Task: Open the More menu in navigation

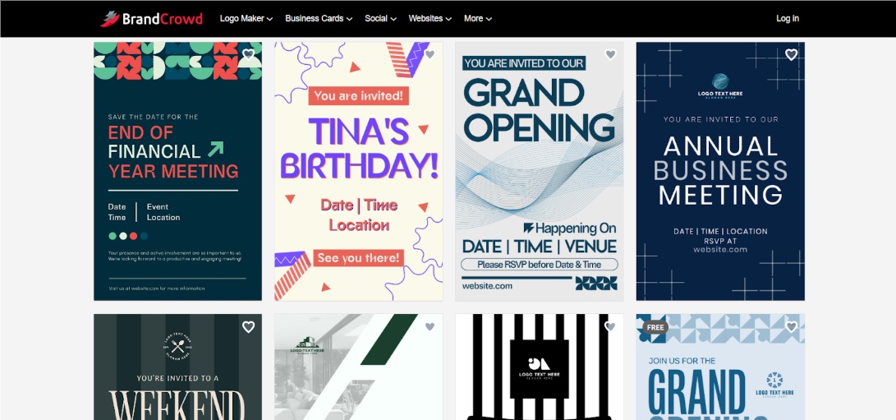Action: pyautogui.click(x=478, y=18)
